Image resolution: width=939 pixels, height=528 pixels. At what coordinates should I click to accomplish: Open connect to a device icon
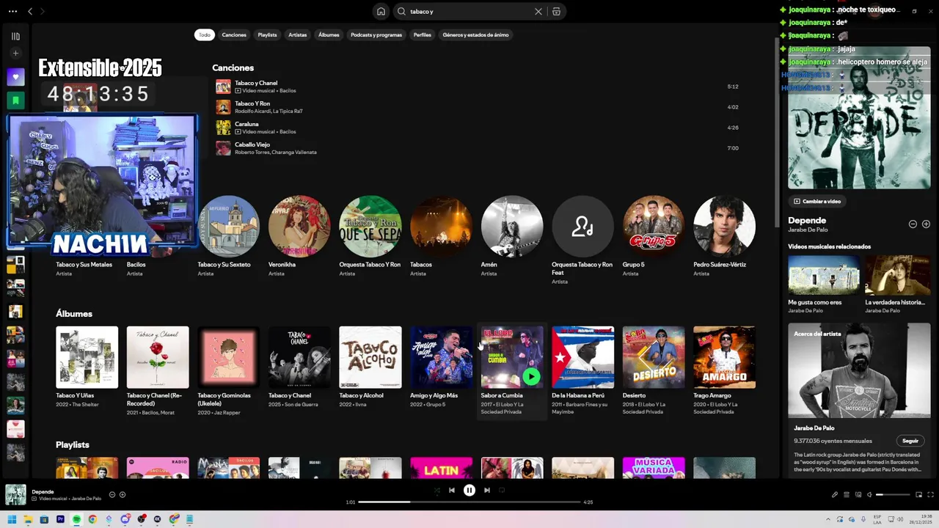858,494
